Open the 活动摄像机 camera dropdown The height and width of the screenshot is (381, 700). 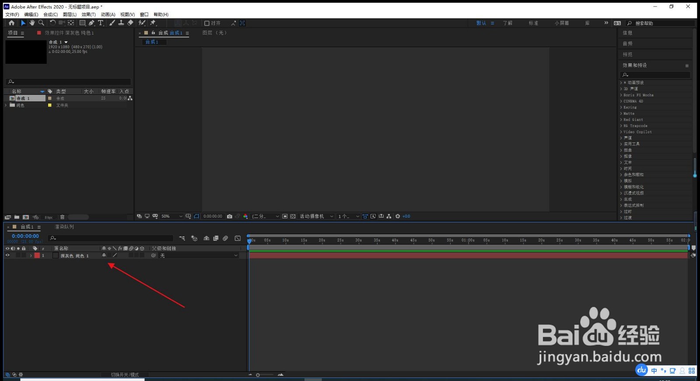[316, 216]
